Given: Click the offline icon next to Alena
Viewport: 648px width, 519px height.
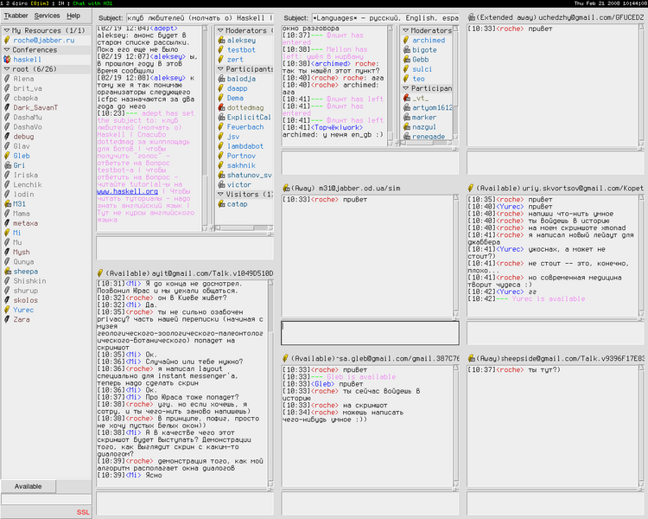Looking at the screenshot, I should [x=7, y=79].
